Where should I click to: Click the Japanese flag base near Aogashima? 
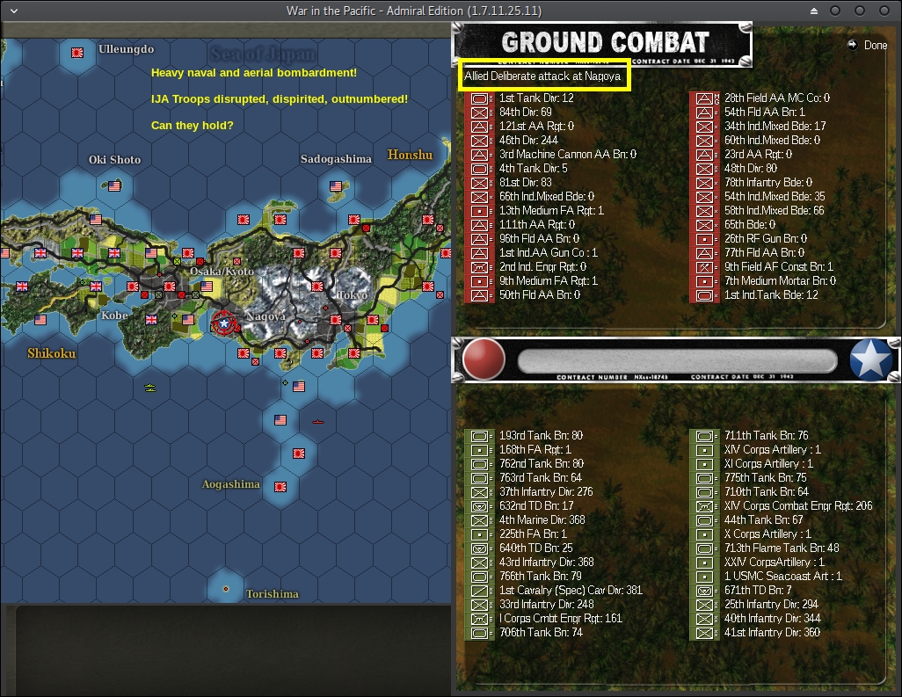280,487
